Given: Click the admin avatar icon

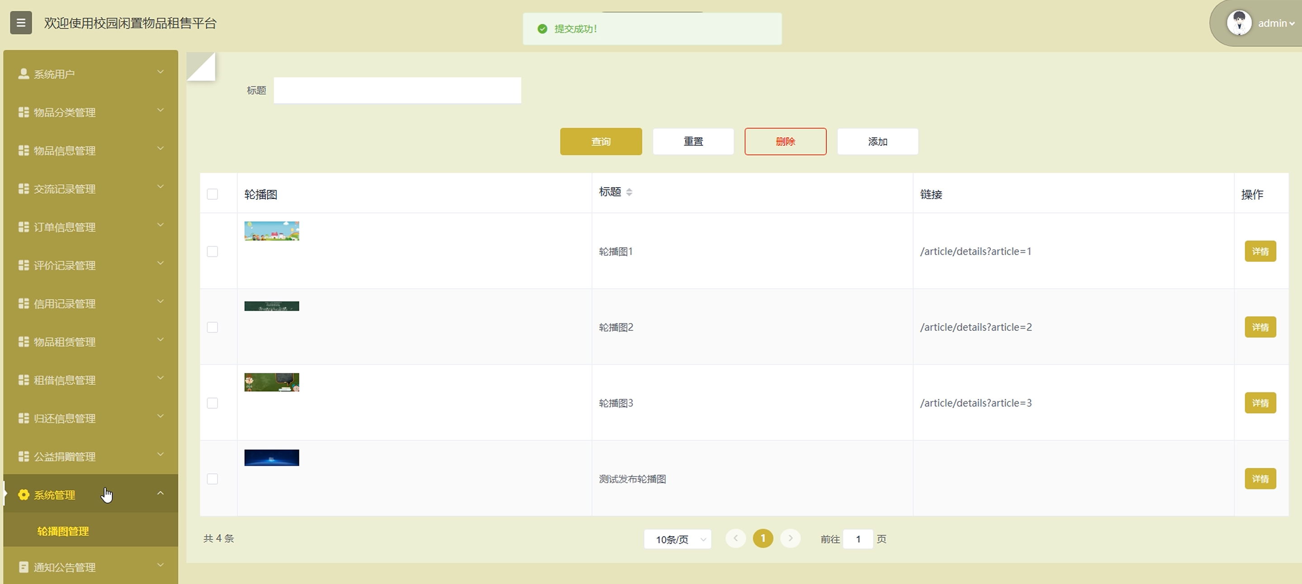Looking at the screenshot, I should coord(1239,23).
